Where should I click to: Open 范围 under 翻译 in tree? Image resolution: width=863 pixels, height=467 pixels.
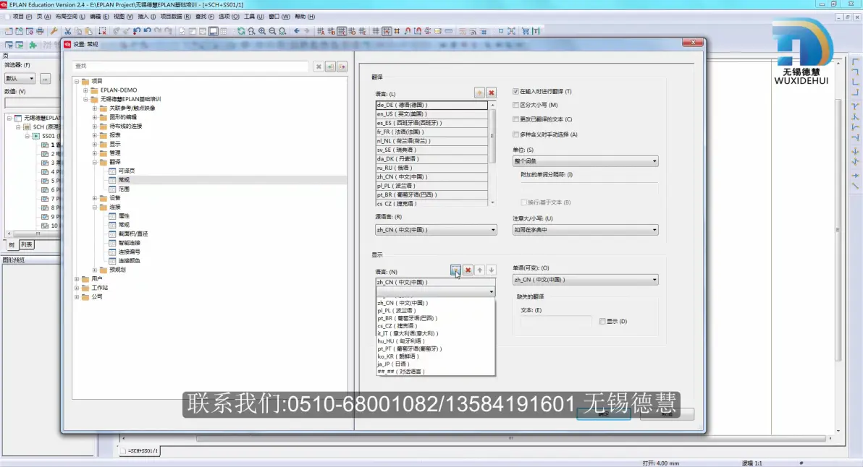124,189
